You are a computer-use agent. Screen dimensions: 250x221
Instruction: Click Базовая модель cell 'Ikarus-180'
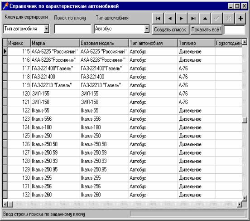tap(104, 127)
